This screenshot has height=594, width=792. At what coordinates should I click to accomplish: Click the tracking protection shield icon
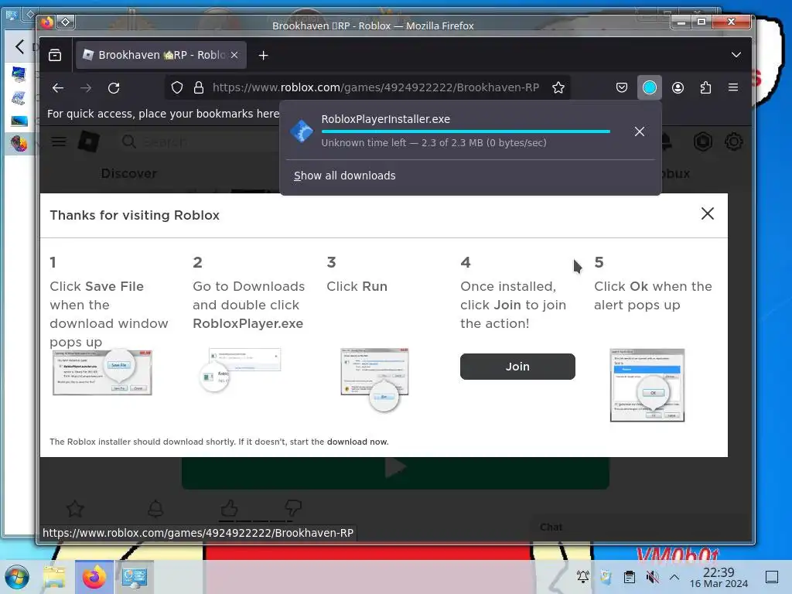(x=177, y=88)
